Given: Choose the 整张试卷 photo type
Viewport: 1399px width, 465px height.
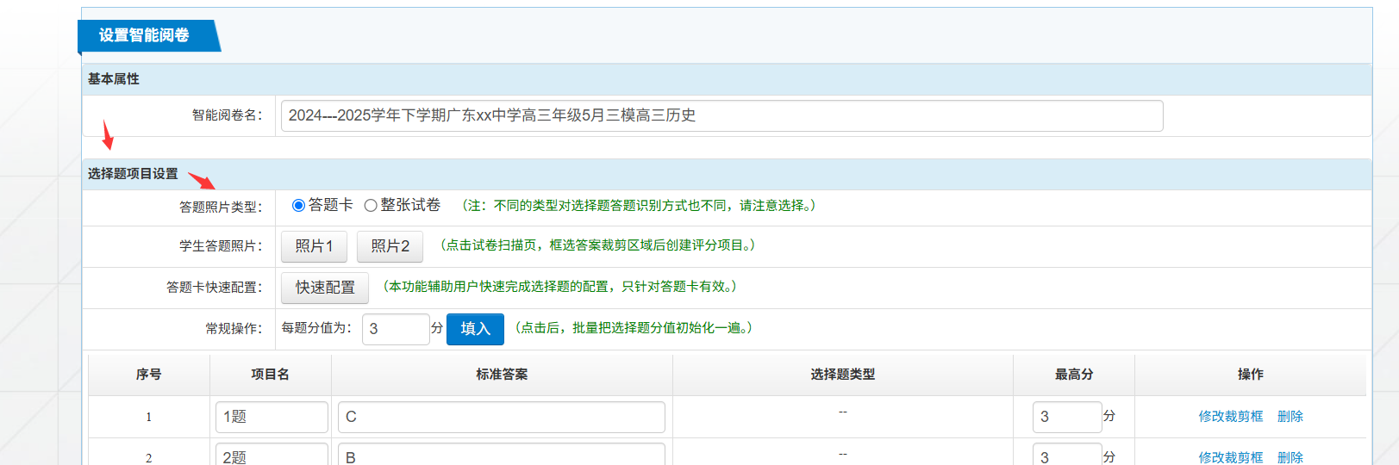Looking at the screenshot, I should 371,206.
